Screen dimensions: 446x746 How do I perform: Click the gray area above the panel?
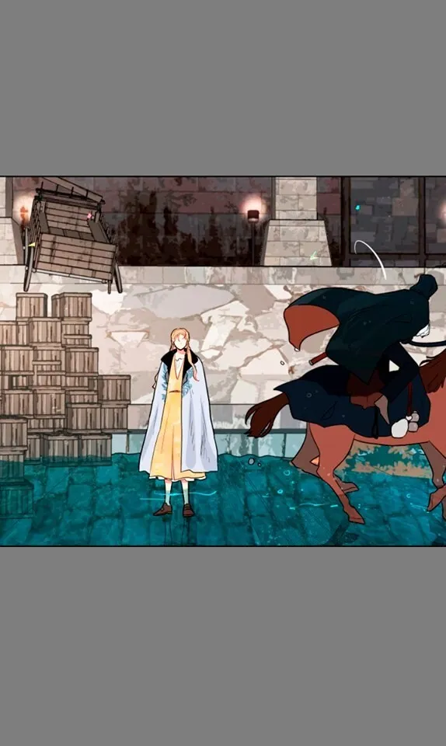tap(223, 88)
